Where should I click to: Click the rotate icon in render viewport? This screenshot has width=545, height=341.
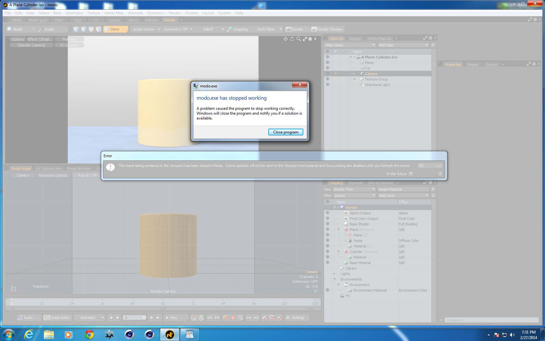pos(292,39)
